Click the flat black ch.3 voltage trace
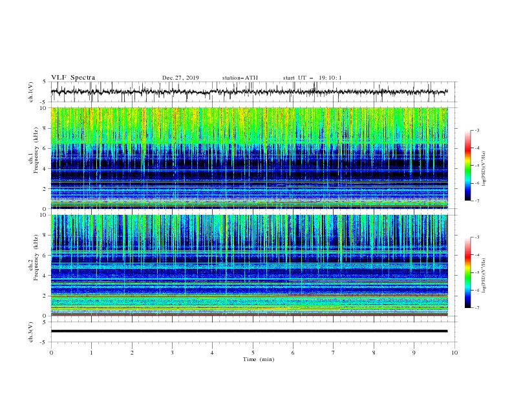Viewport: 512px width, 396px height. pos(249,331)
